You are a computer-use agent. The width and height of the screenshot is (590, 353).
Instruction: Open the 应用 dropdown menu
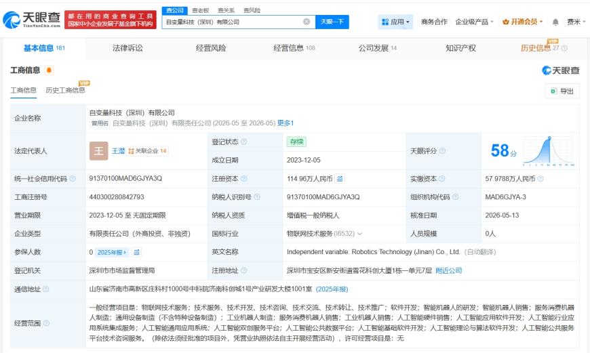pyautogui.click(x=395, y=22)
